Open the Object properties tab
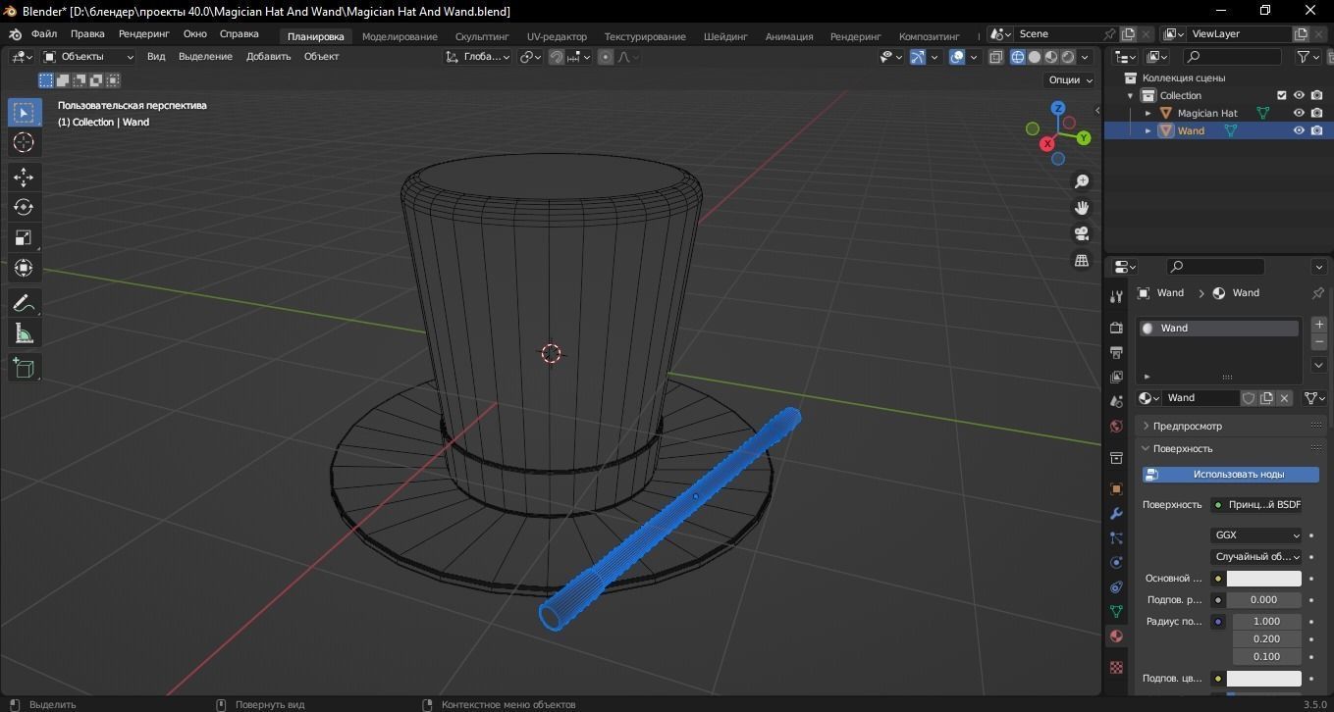This screenshot has height=712, width=1334. [1116, 488]
